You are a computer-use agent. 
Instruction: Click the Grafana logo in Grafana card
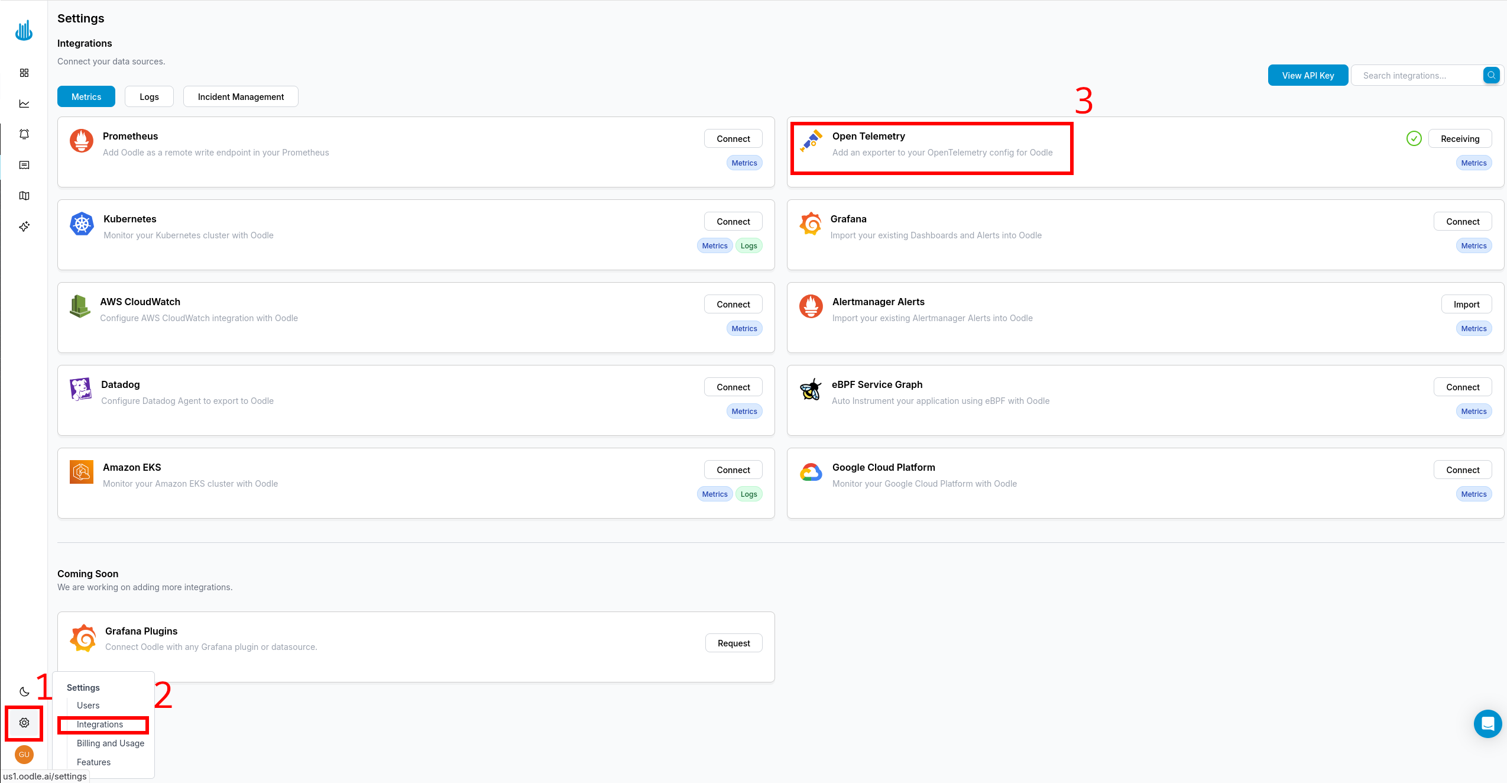[811, 224]
